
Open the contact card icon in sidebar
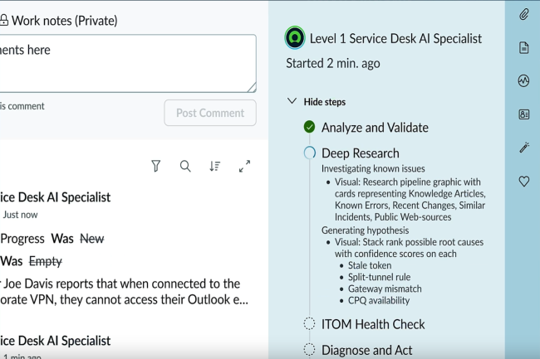tap(523, 114)
